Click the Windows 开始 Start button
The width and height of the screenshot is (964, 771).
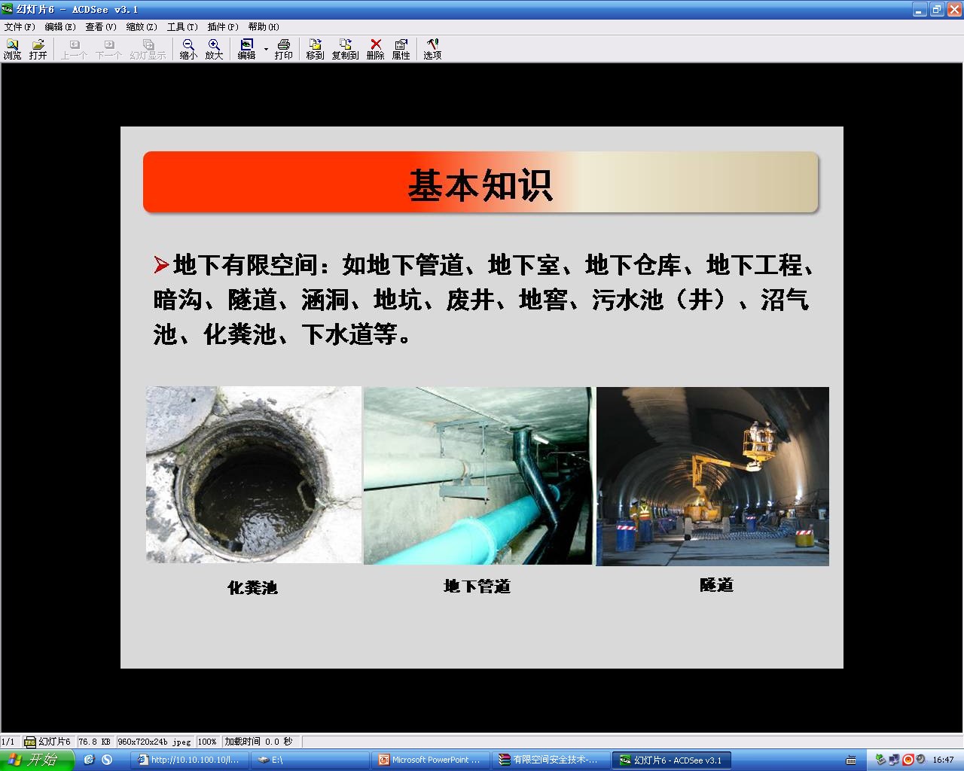(36, 760)
